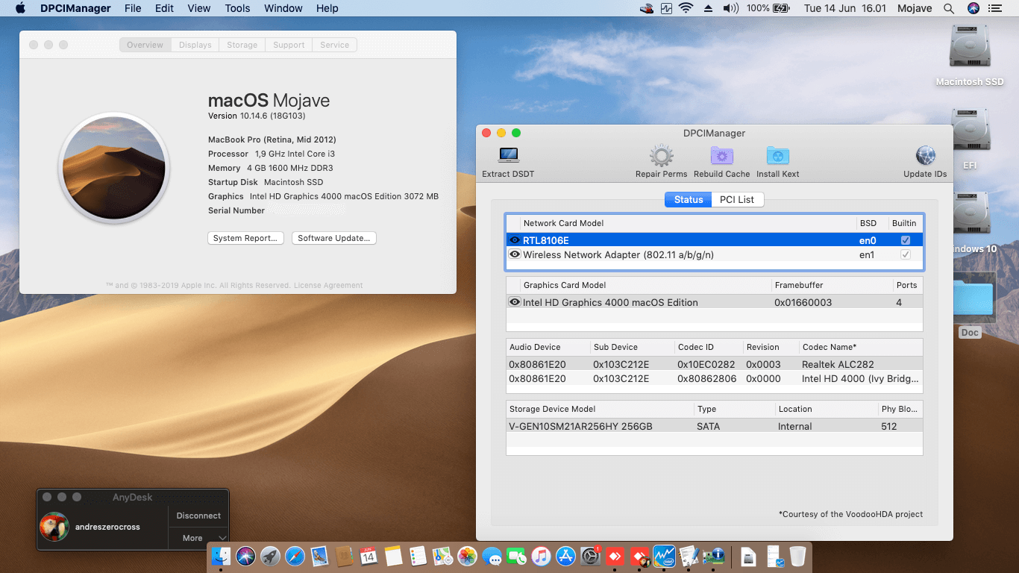
Task: Open System Preferences with badge in Dock
Action: pyautogui.click(x=590, y=556)
